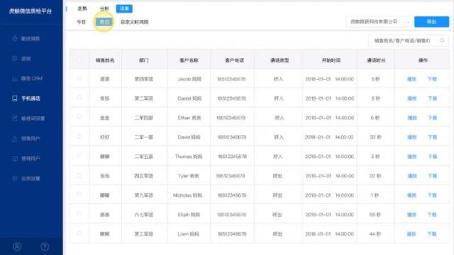Click 播放 in Tyler's row

point(411,176)
